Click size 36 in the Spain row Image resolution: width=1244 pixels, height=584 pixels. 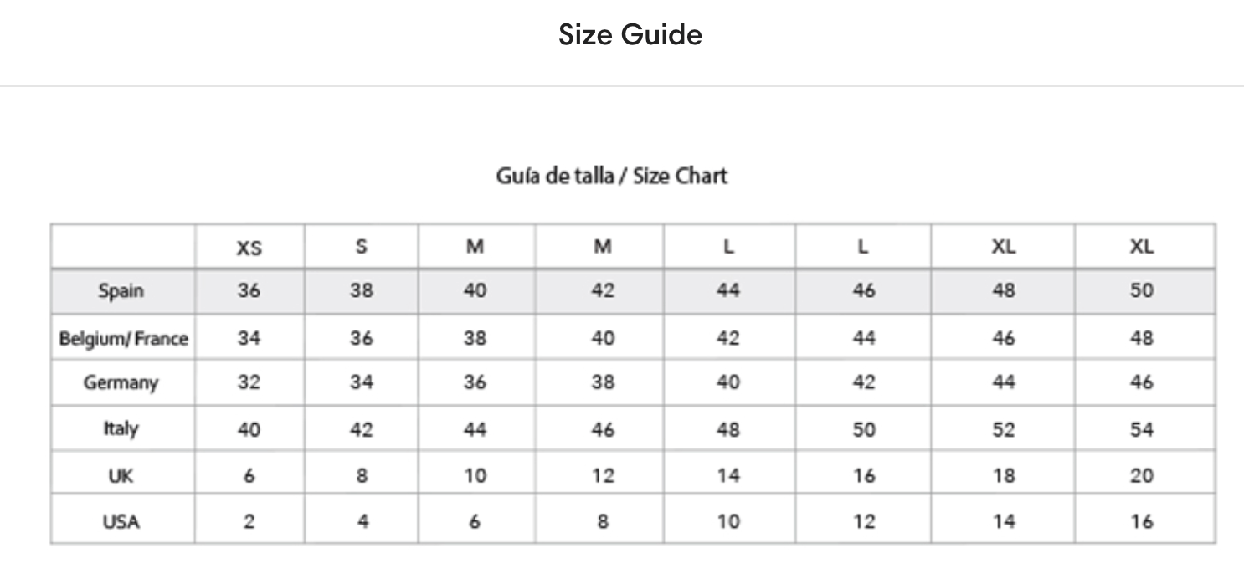pyautogui.click(x=249, y=291)
